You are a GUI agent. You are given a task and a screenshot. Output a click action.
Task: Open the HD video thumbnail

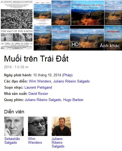point(87,38)
